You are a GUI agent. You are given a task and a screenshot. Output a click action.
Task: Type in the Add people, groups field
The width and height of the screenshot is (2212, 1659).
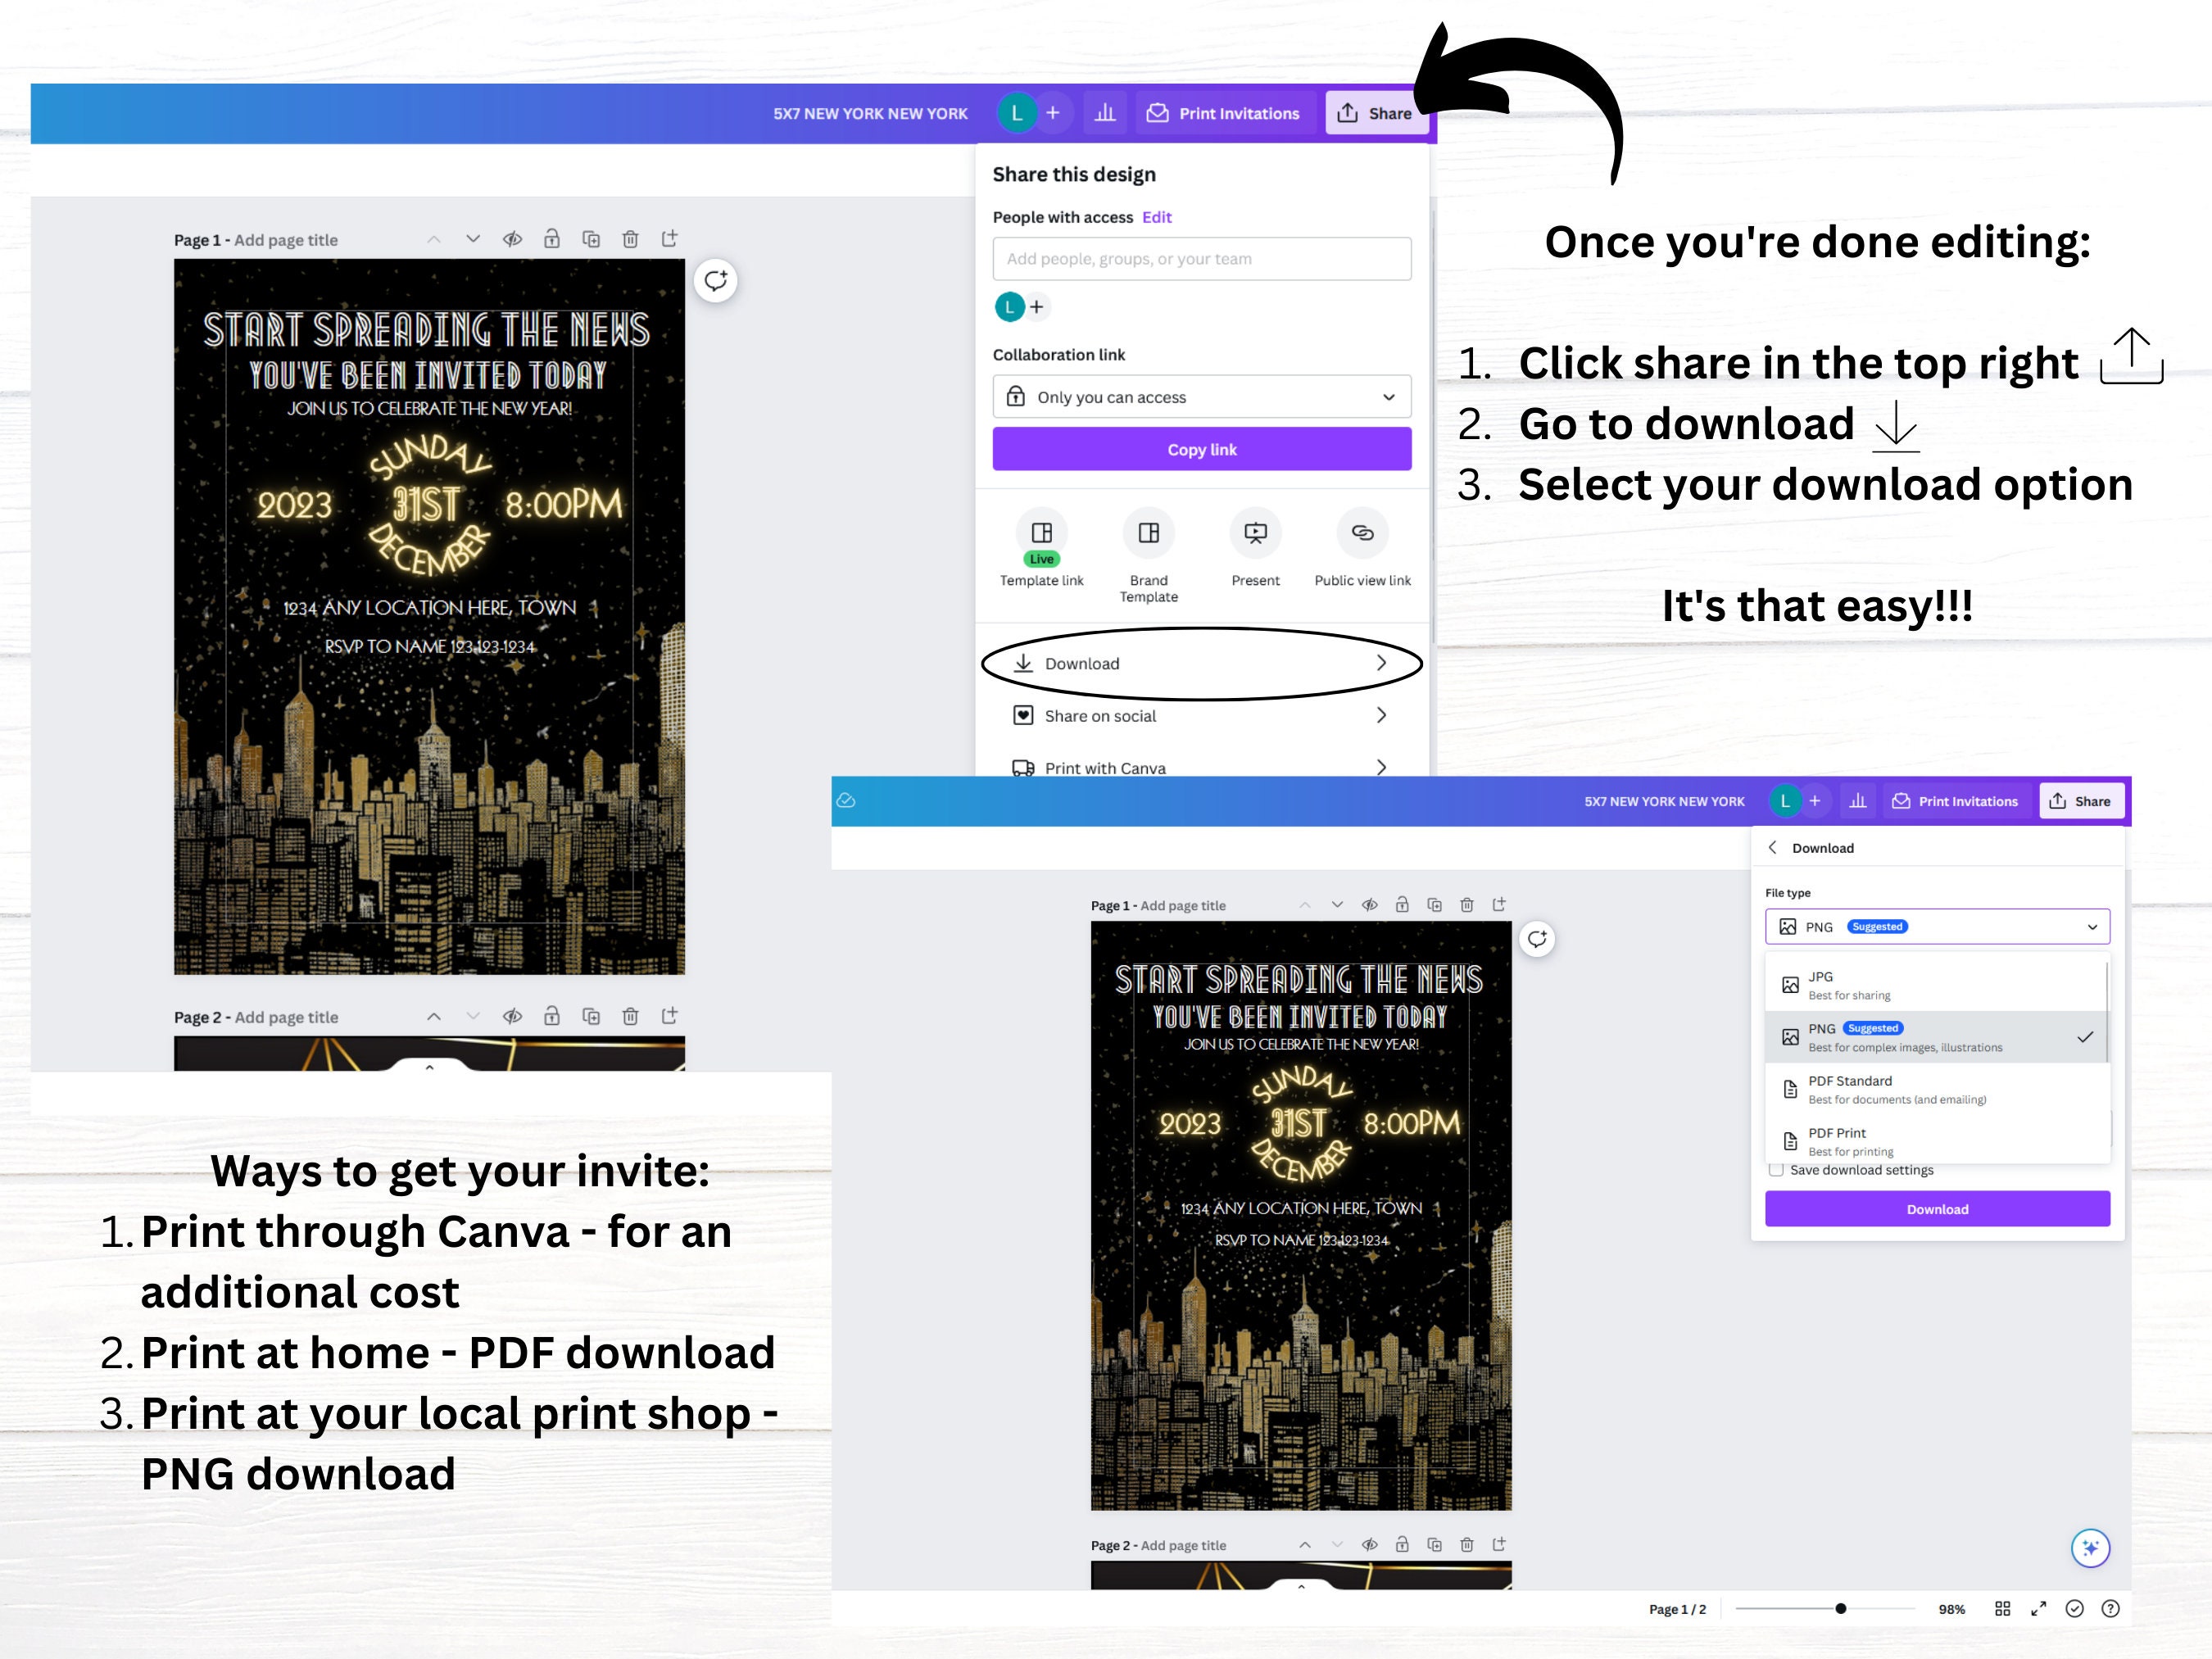(1201, 258)
